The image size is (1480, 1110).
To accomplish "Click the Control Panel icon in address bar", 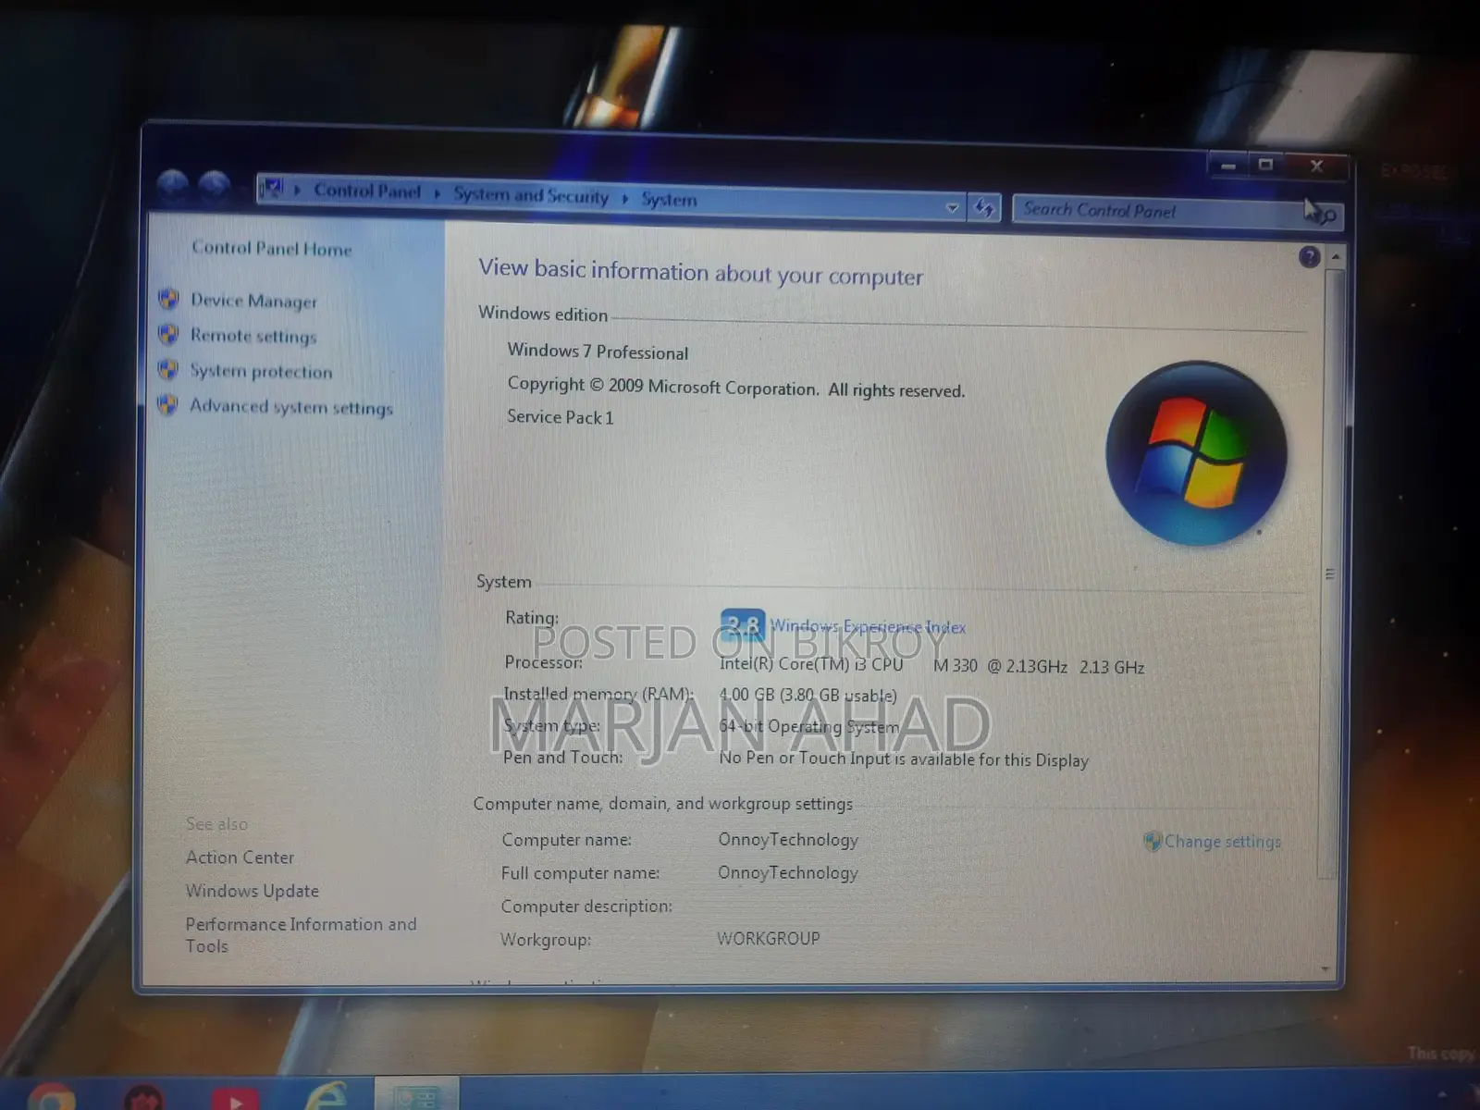I will tap(273, 189).
